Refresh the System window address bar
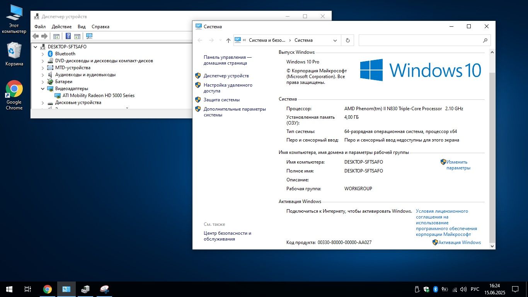 click(347, 40)
